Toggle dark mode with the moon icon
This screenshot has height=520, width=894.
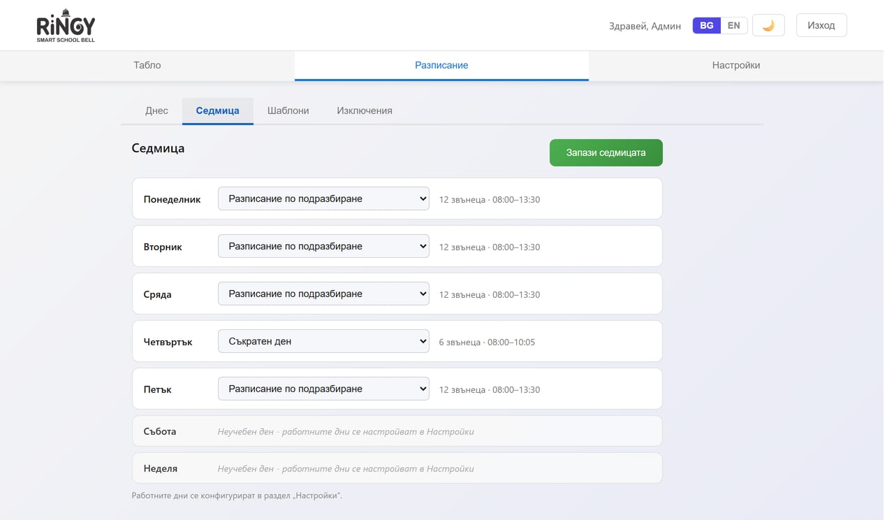pos(768,25)
